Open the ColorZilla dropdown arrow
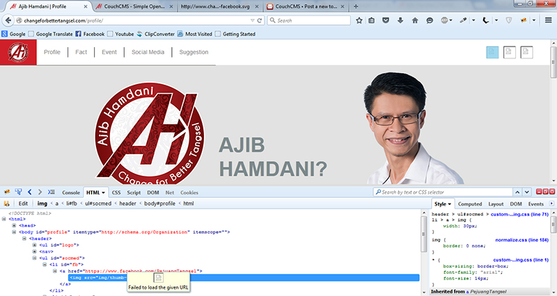The height and width of the screenshot is (296, 557). (473, 21)
